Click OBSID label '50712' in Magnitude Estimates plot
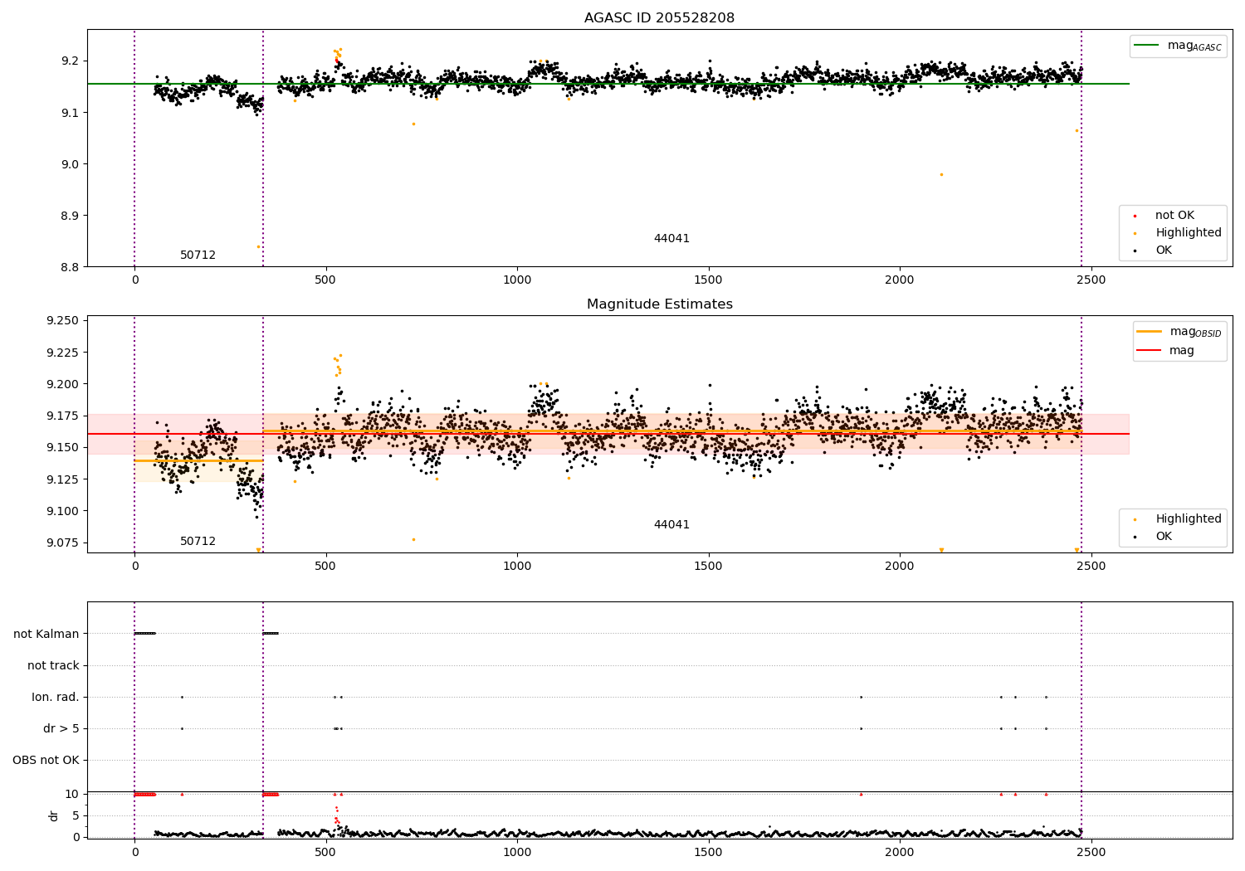The height and width of the screenshot is (871, 1245). pyautogui.click(x=198, y=542)
